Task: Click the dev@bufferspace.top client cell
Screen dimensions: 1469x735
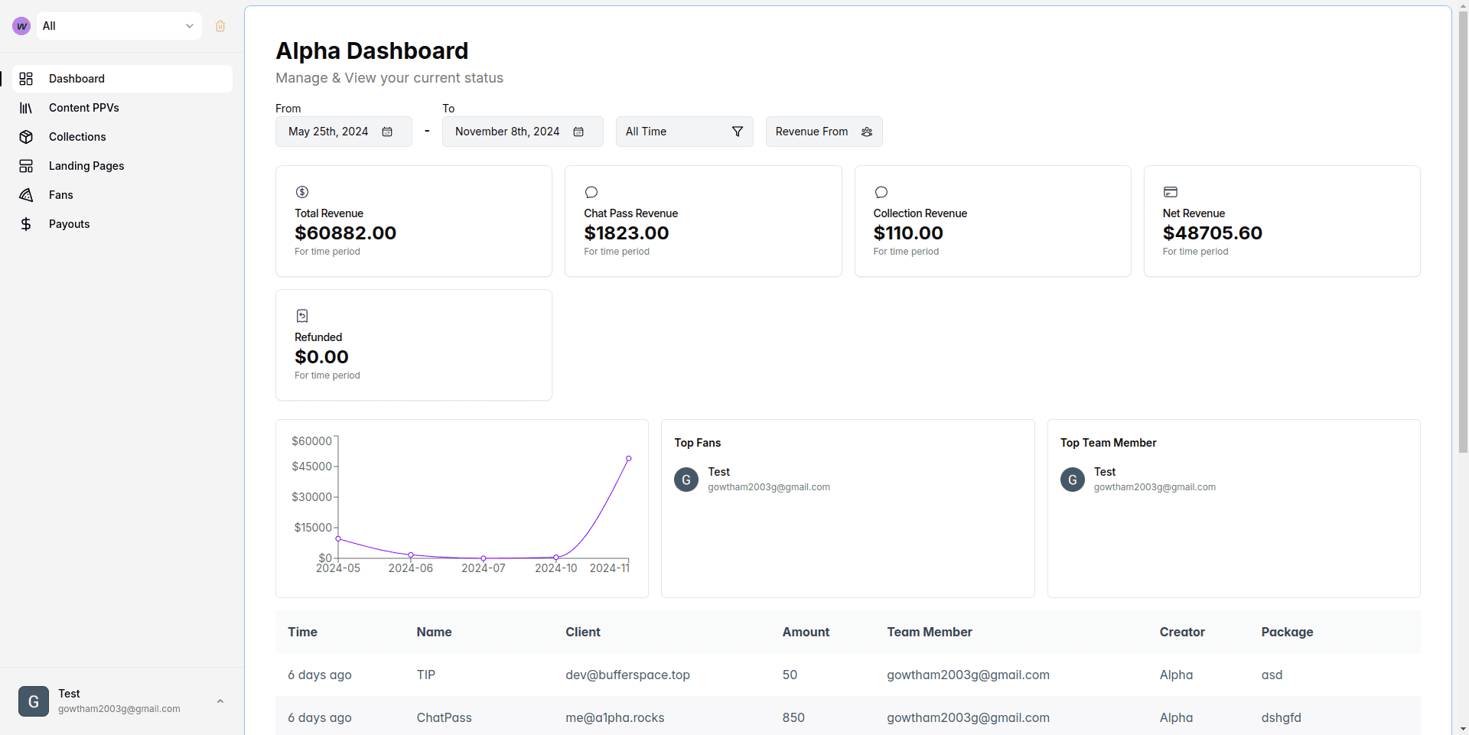Action: tap(627, 675)
